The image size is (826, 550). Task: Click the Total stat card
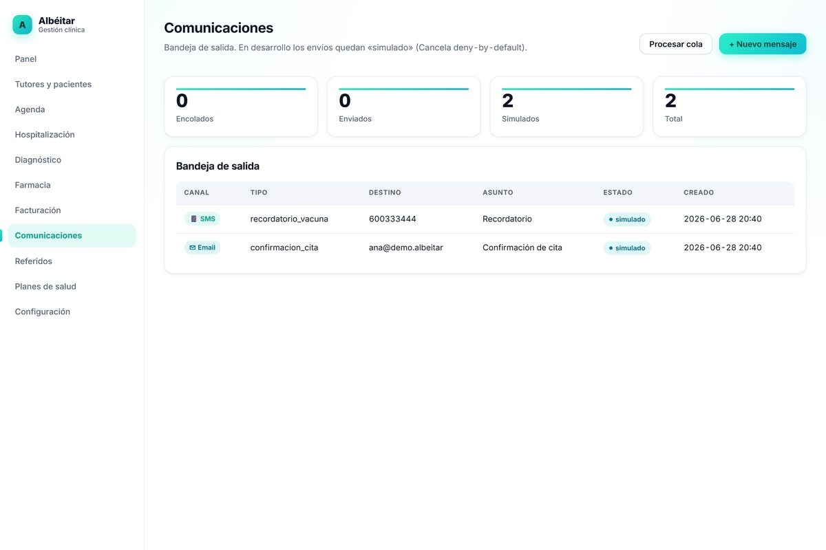730,107
